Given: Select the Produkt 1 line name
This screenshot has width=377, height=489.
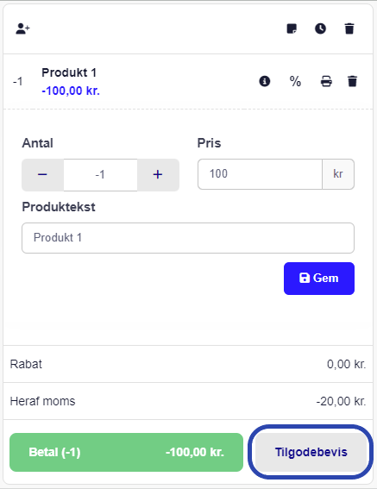Looking at the screenshot, I should coord(69,72).
